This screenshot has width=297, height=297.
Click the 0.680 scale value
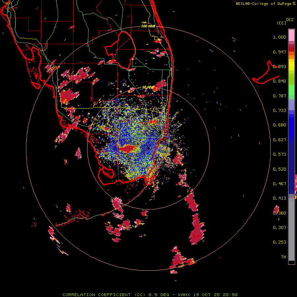pos(280,125)
